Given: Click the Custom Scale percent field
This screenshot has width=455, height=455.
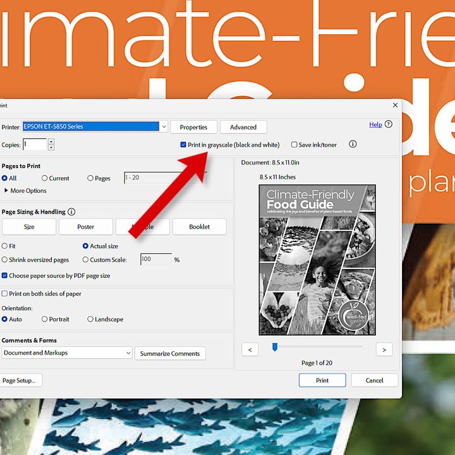Looking at the screenshot, I should coord(156,259).
